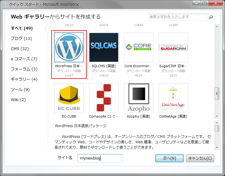
Task: Click the 'Azopho [英語]' label
Action: pyautogui.click(x=139, y=116)
